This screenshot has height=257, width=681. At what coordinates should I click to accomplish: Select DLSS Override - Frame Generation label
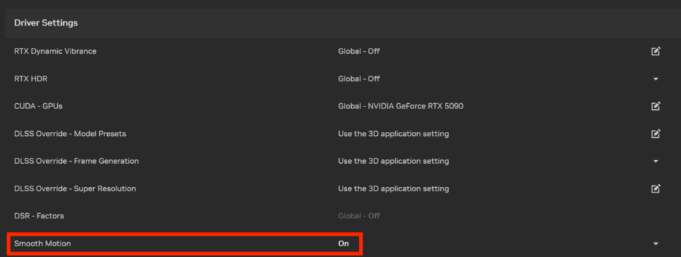click(x=76, y=161)
